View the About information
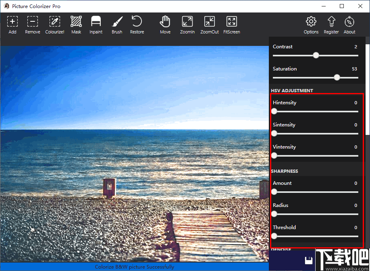This screenshot has height=271, width=370. (349, 24)
